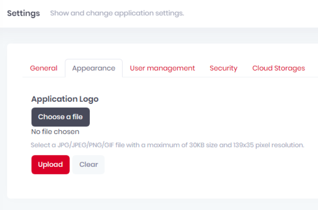318x210 pixels.
Task: Open the Cloud Storages tab
Action: click(279, 68)
